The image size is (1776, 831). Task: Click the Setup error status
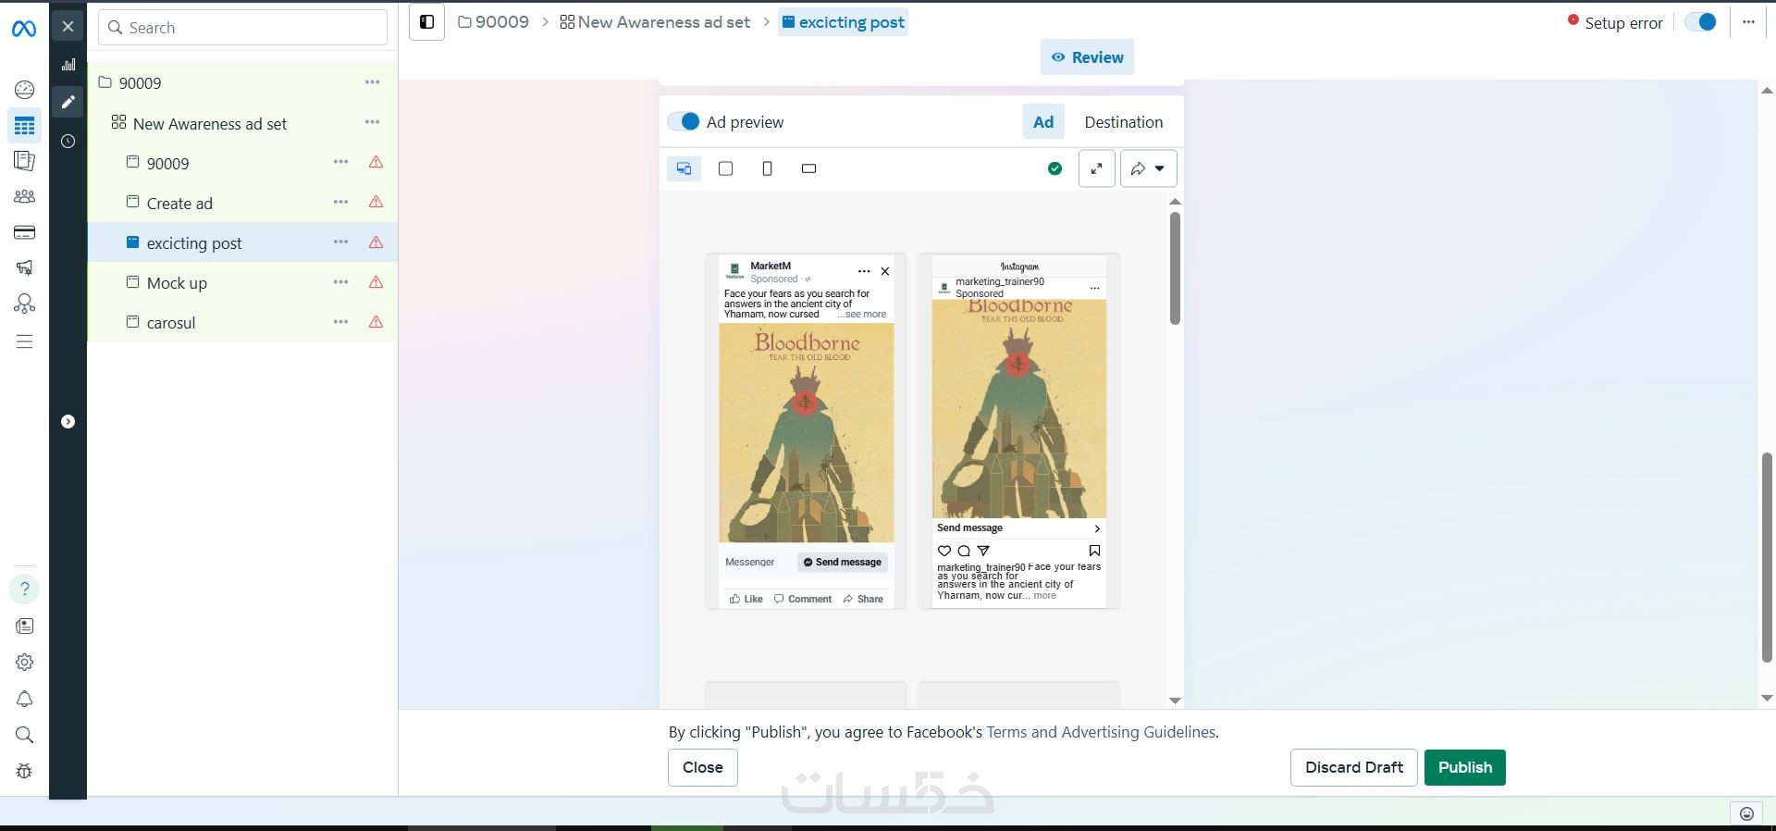click(1615, 22)
